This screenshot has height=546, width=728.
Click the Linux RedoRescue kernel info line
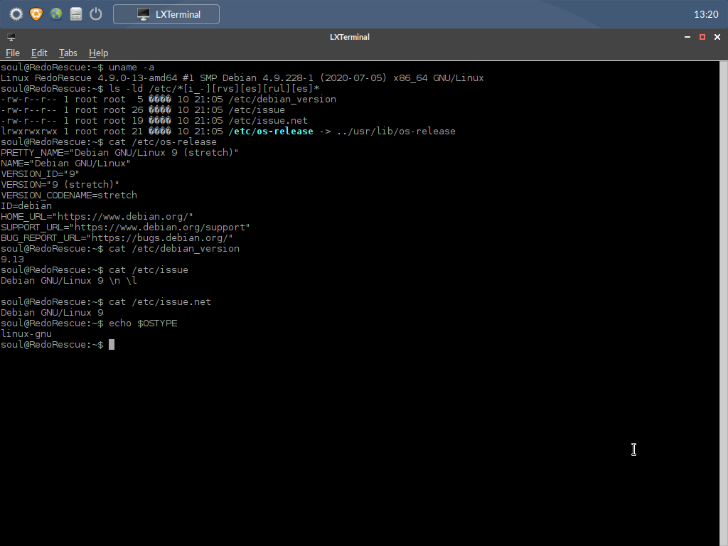242,78
